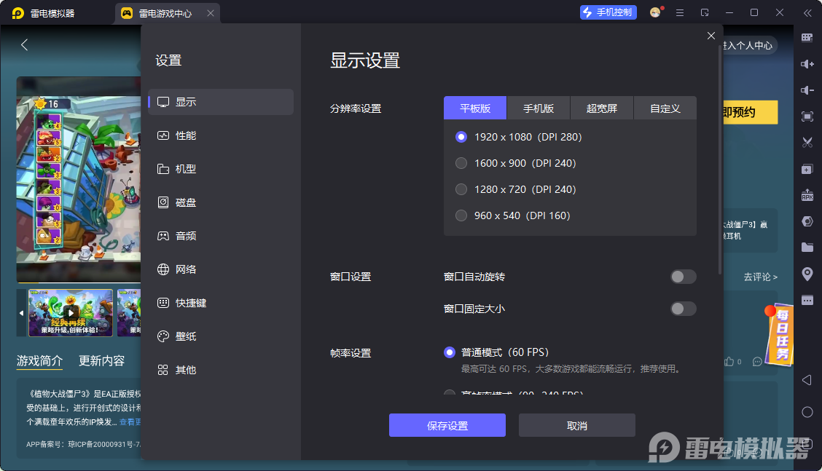This screenshot has width=822, height=471.
Task: Open 游戏简介 tab in game center
Action: click(39, 360)
